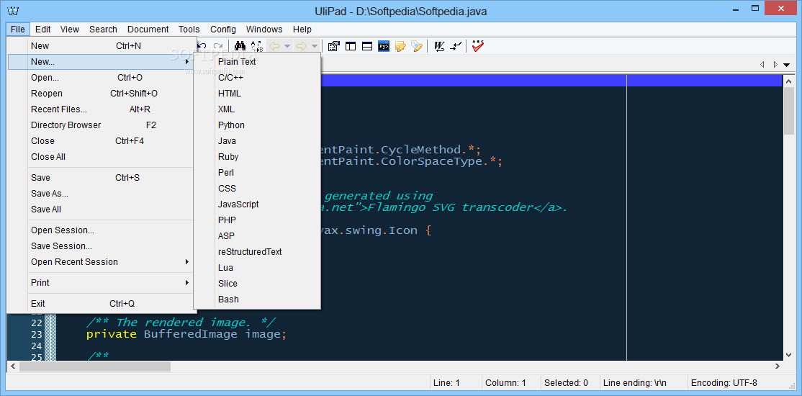This screenshot has height=396, width=802.
Task: Choose Save All
Action: pos(101,210)
